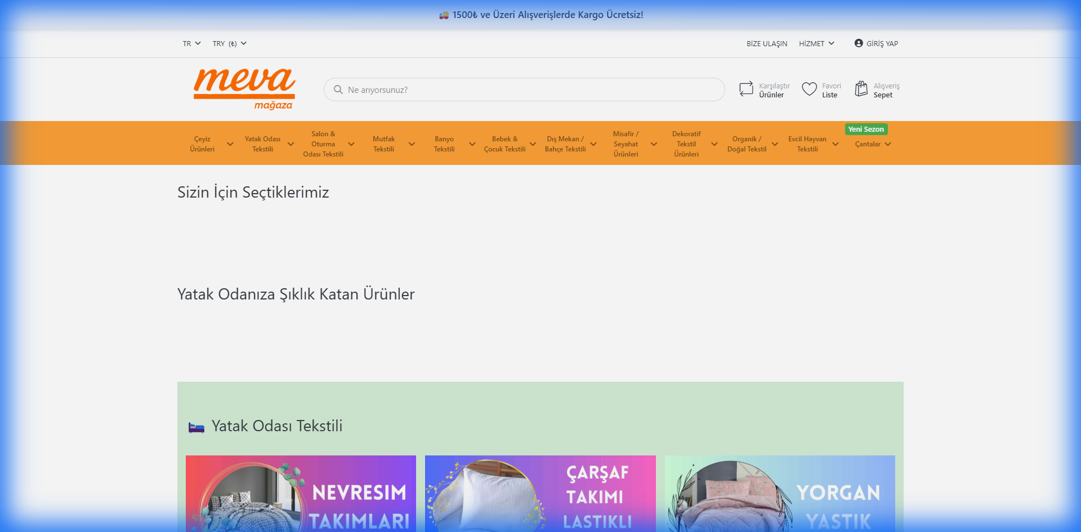Click the BİZE ULAŞIN link

coord(767,43)
